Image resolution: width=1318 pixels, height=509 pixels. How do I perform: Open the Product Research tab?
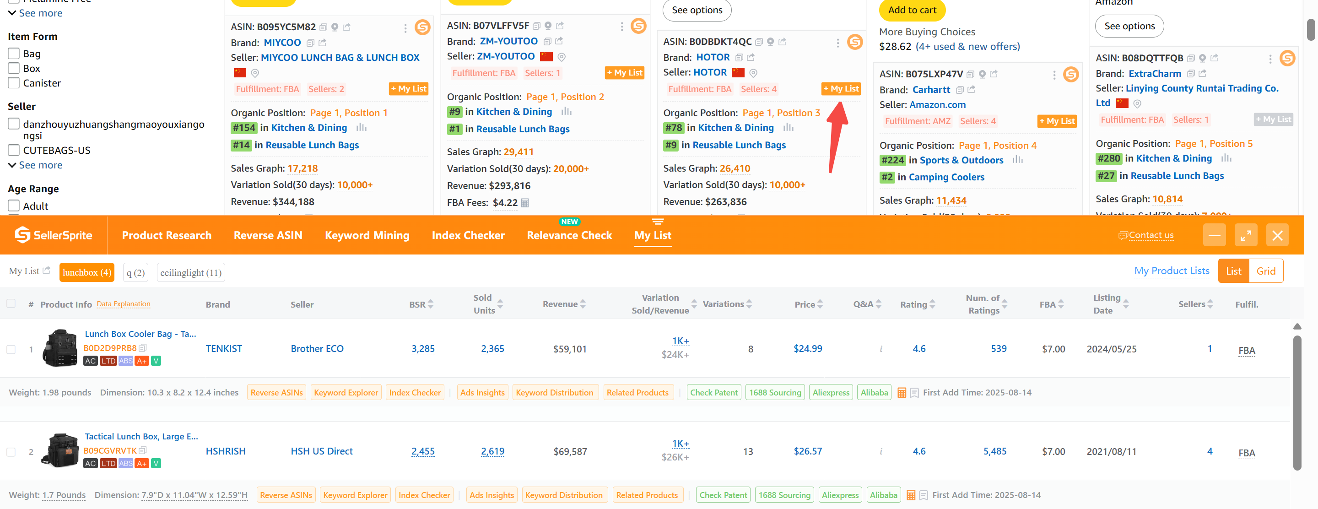click(x=166, y=235)
